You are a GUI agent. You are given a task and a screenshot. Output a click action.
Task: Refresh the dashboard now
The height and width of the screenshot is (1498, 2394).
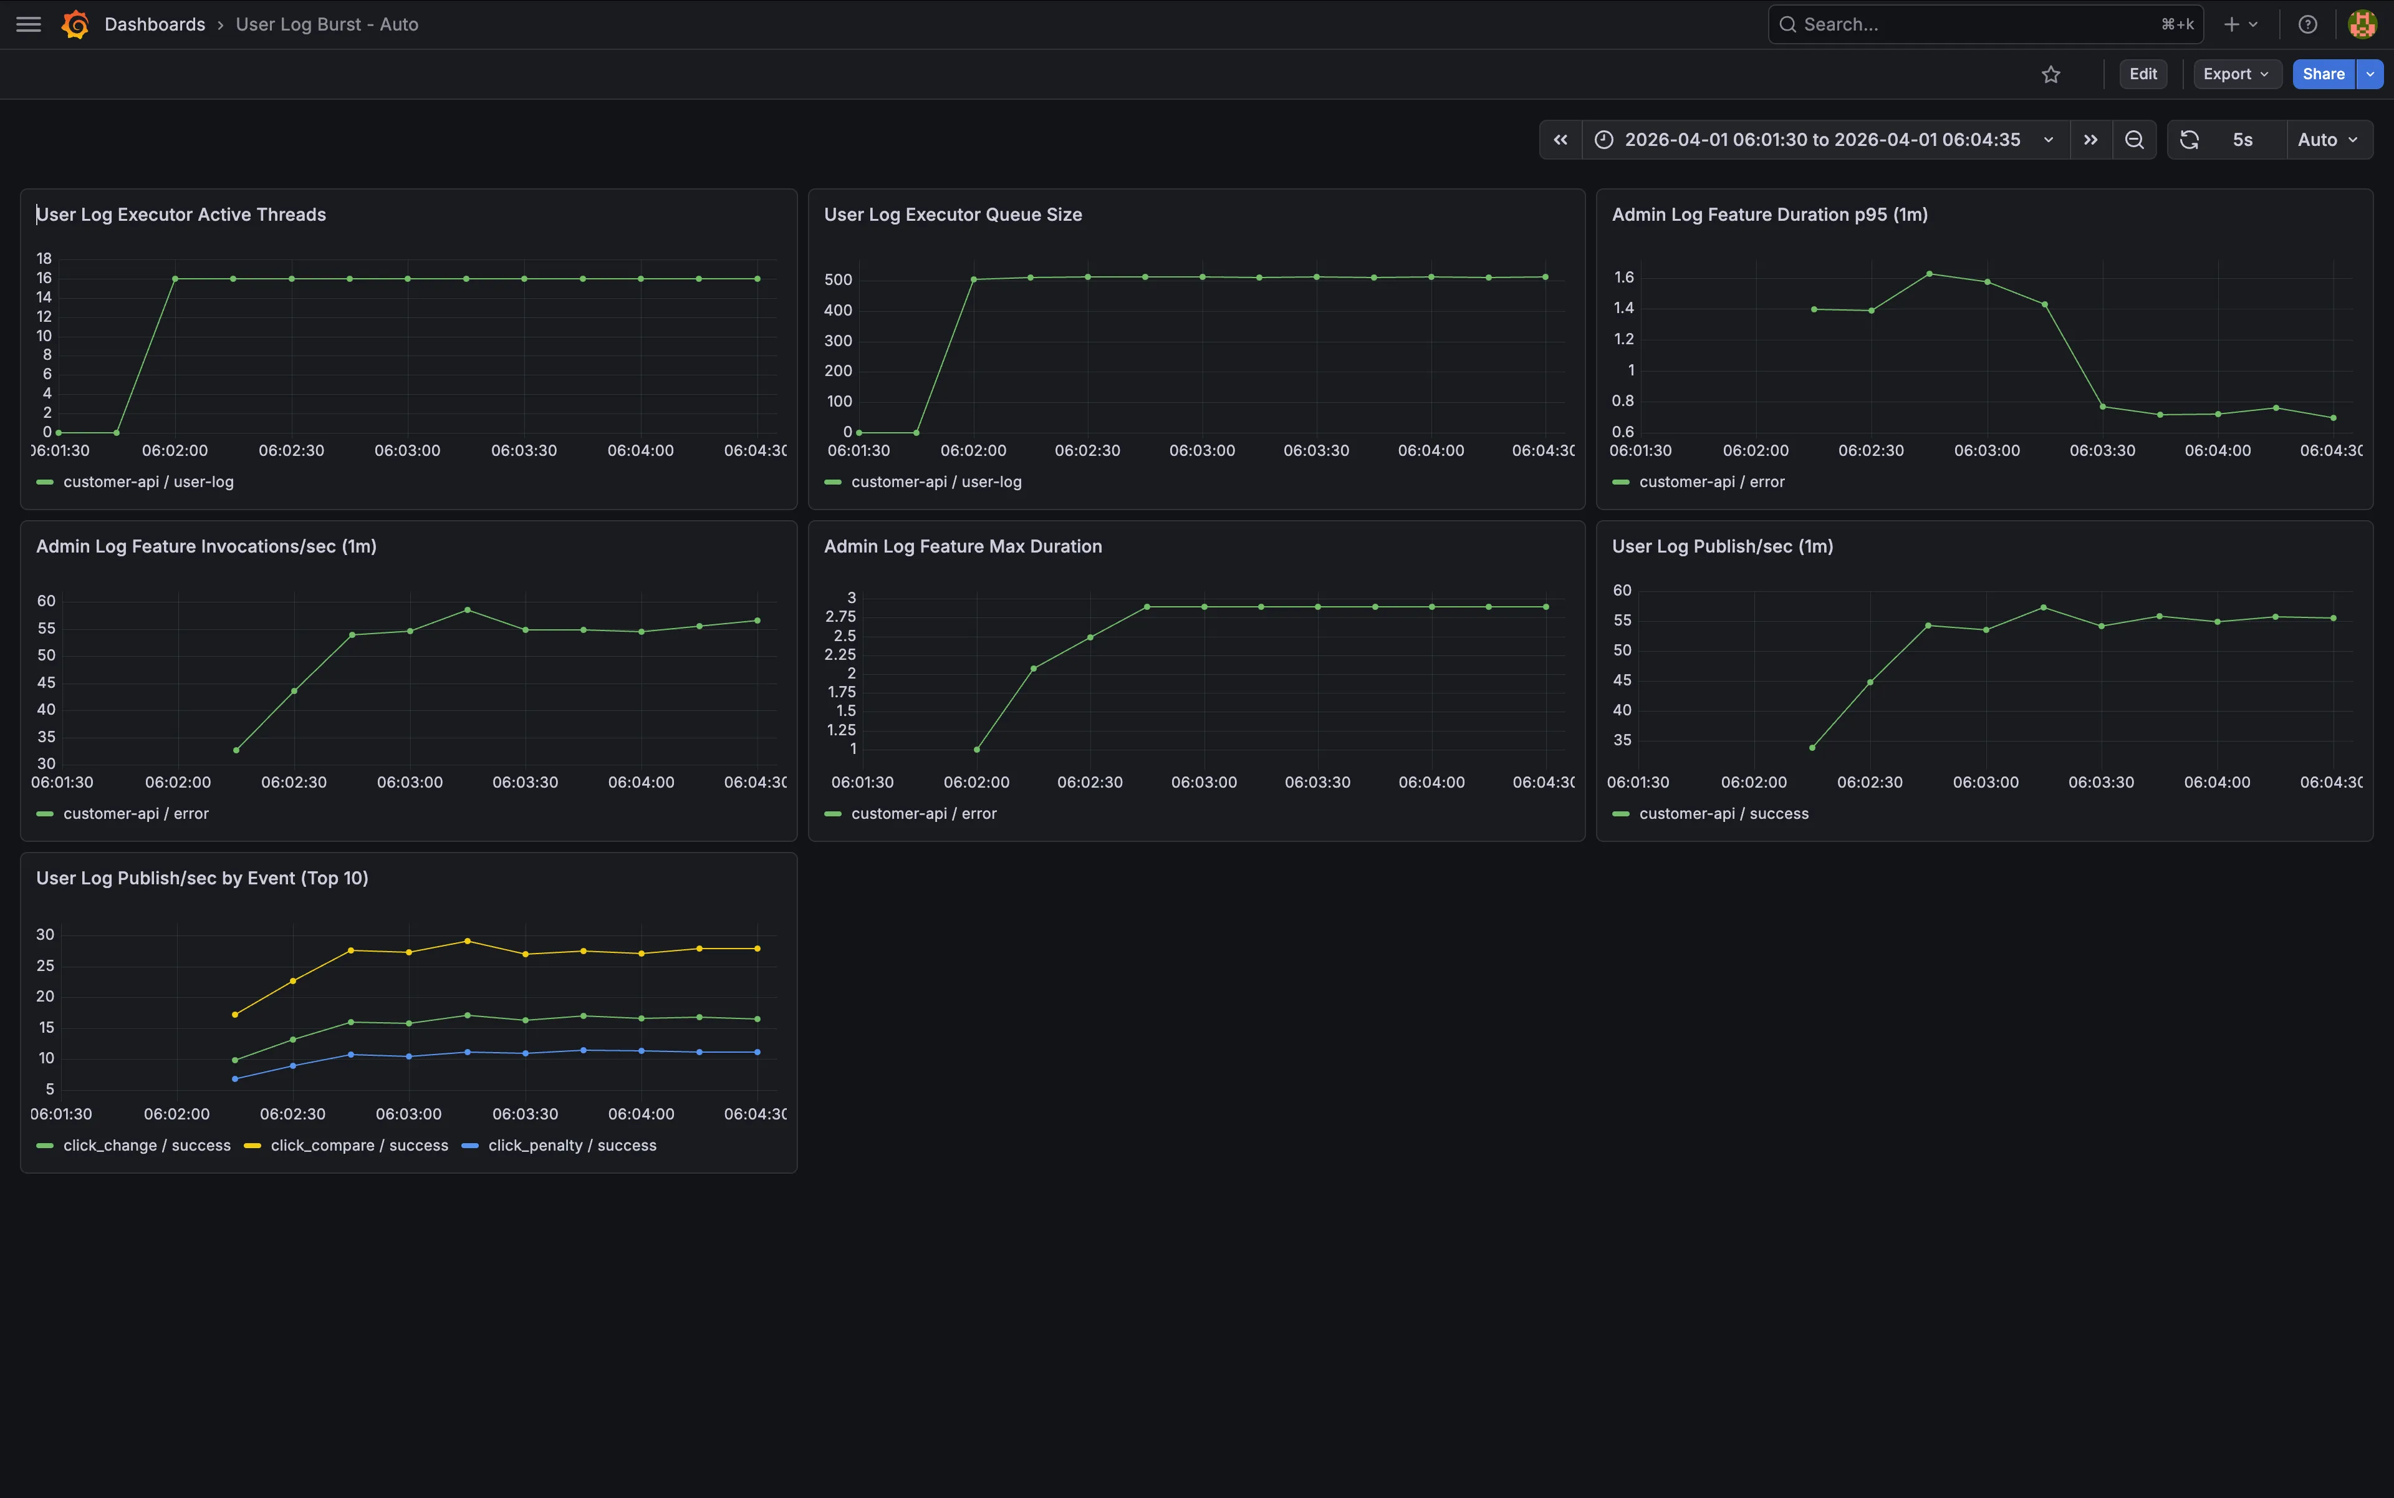2190,140
